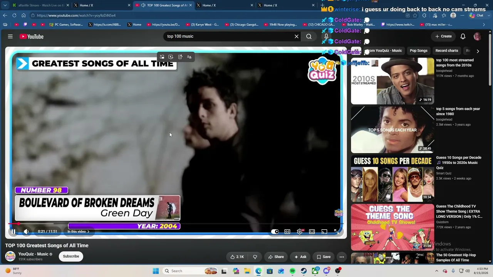Go to the YouTube home logo
The height and width of the screenshot is (277, 493).
[32, 37]
